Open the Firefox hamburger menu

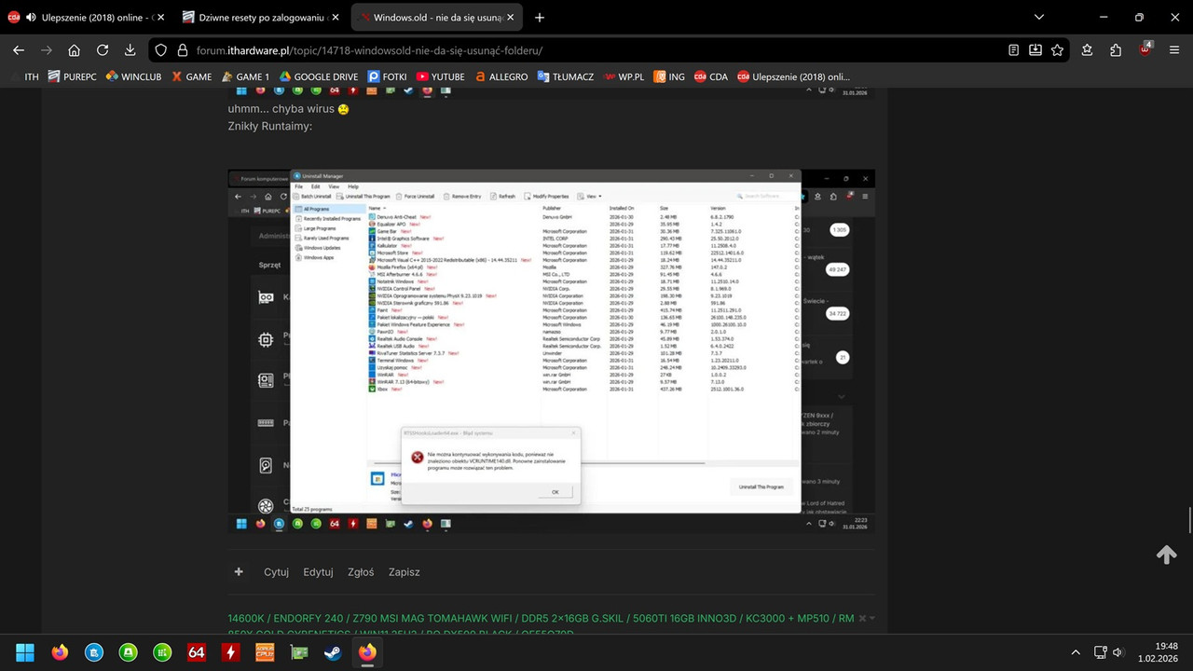pyautogui.click(x=1173, y=50)
